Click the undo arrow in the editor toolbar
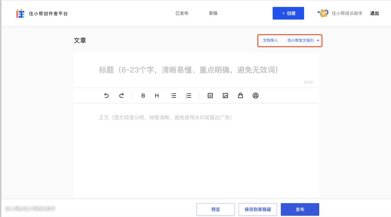Viewport: 391px width, 217px height. 106,96
